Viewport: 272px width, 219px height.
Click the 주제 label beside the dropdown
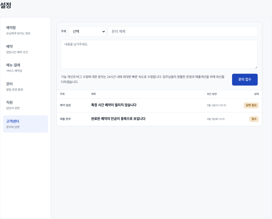(63, 31)
